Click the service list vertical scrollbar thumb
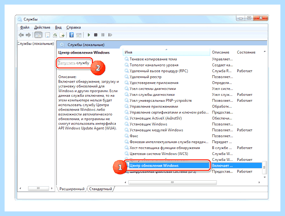 click(265, 167)
